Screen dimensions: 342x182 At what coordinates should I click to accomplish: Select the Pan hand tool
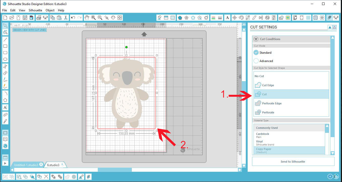pos(87,18)
